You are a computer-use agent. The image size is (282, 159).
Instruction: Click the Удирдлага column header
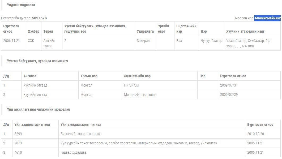click(x=145, y=31)
